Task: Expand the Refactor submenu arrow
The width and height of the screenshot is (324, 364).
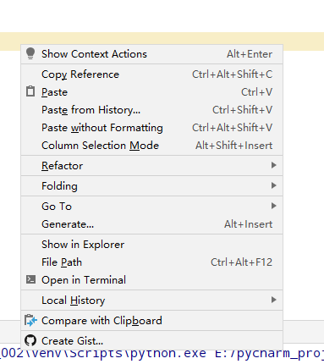Action: 273,165
